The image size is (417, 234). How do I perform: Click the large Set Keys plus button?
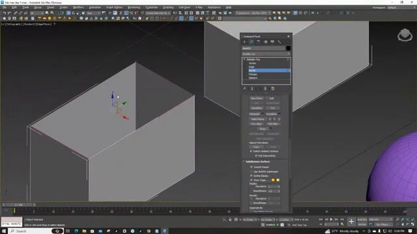[x=351, y=222]
